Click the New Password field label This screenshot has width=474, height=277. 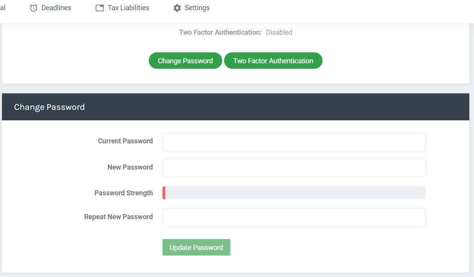[130, 167]
